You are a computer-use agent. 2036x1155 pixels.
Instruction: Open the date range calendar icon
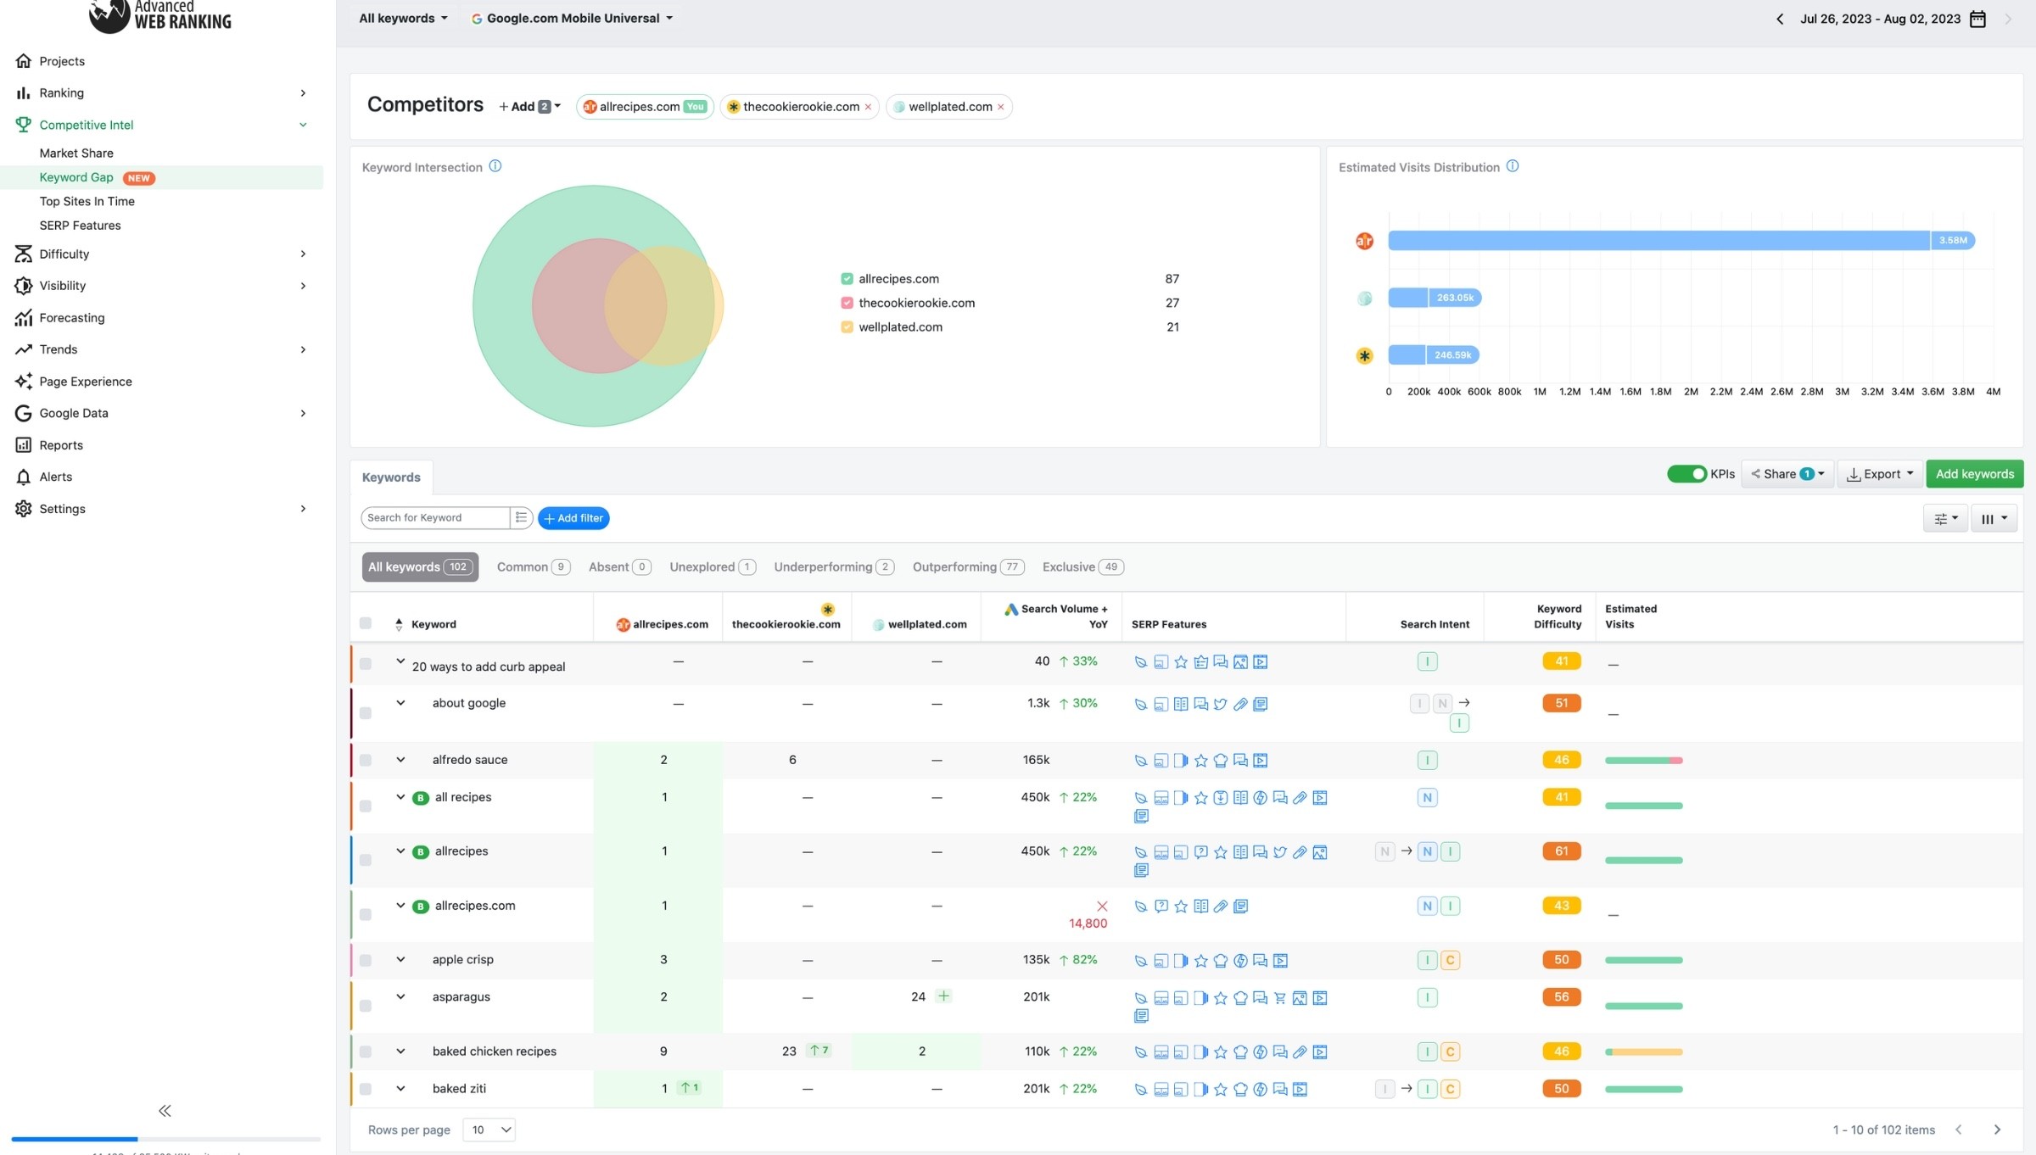(1977, 19)
